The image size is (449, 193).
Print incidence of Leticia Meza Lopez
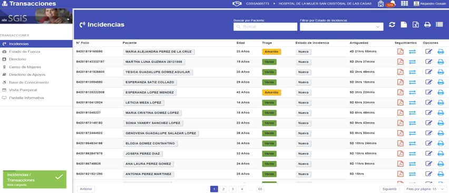[x=441, y=102]
